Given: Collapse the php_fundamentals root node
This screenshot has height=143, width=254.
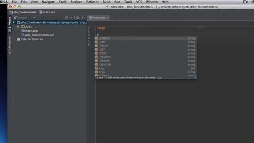Looking at the screenshot, I should tap(14, 22).
